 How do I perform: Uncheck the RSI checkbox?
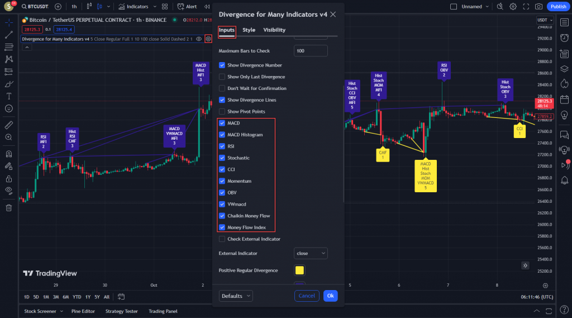222,146
